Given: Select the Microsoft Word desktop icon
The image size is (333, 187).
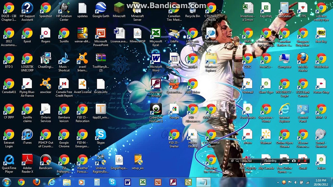Looking at the screenshot, I should (156, 63).
